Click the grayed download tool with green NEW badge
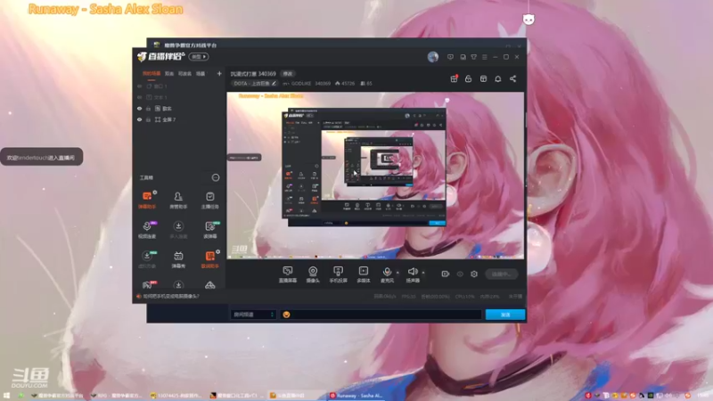This screenshot has height=401, width=713. pyautogui.click(x=147, y=259)
